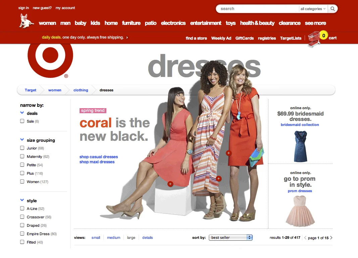358x258 pixels.
Task: Open the baby navigation menu
Action: [x=81, y=23]
